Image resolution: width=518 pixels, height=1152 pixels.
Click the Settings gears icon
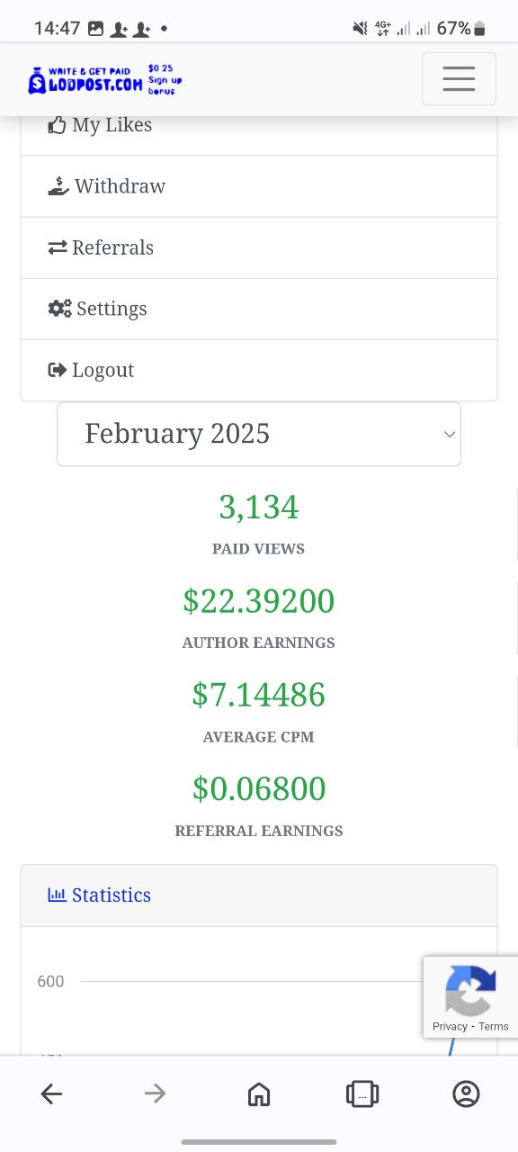(x=59, y=309)
